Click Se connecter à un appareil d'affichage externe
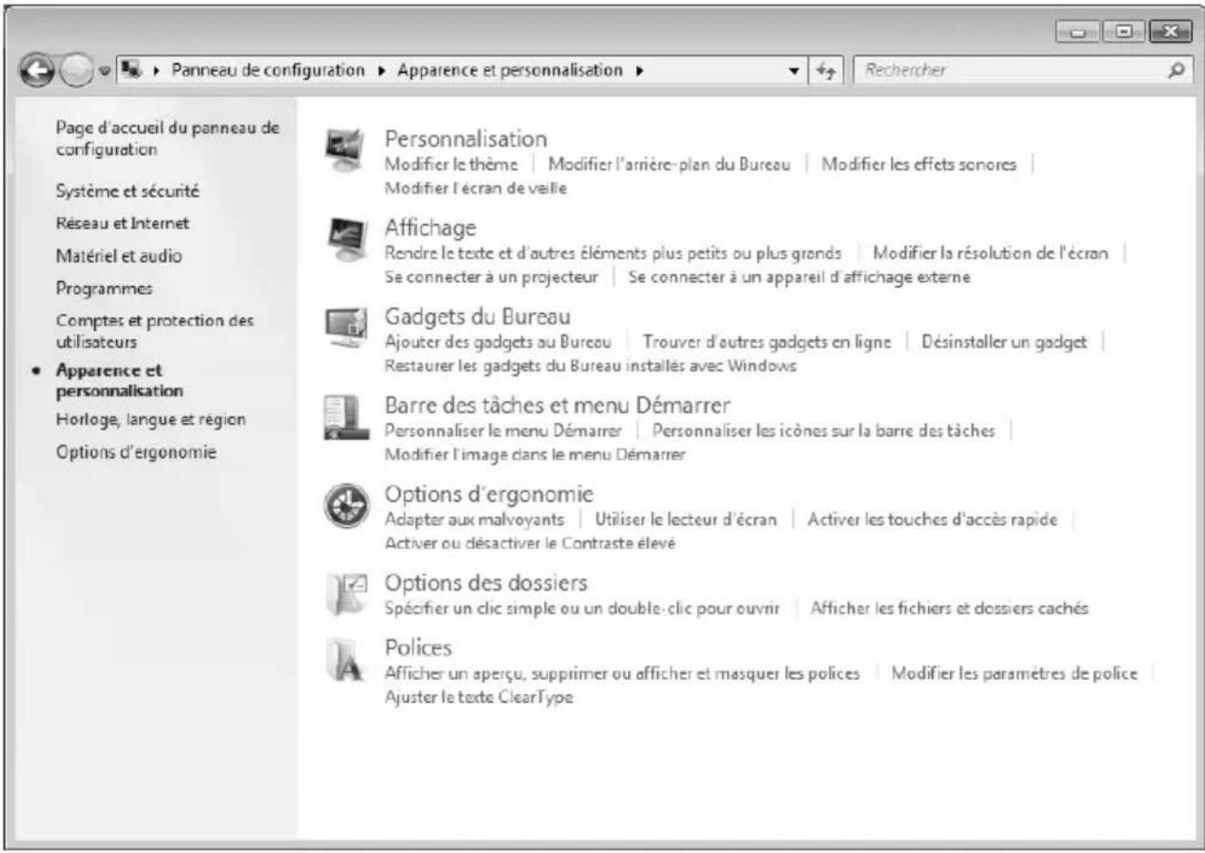 [x=798, y=277]
